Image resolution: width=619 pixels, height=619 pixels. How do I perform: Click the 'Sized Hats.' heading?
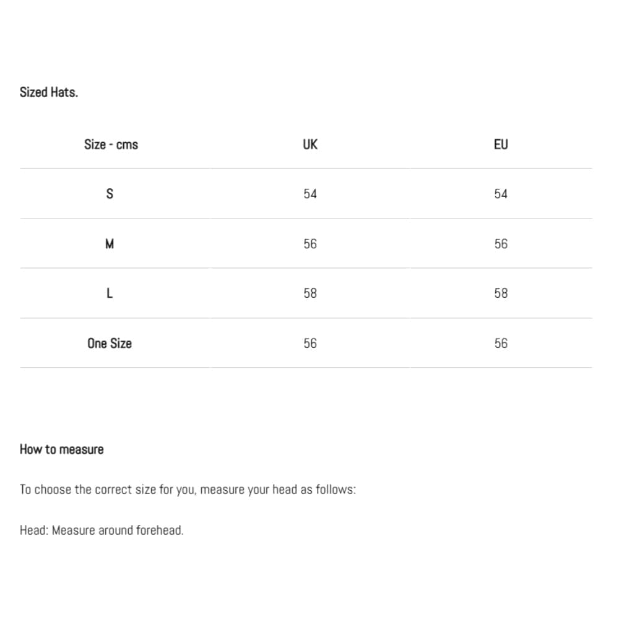click(49, 92)
